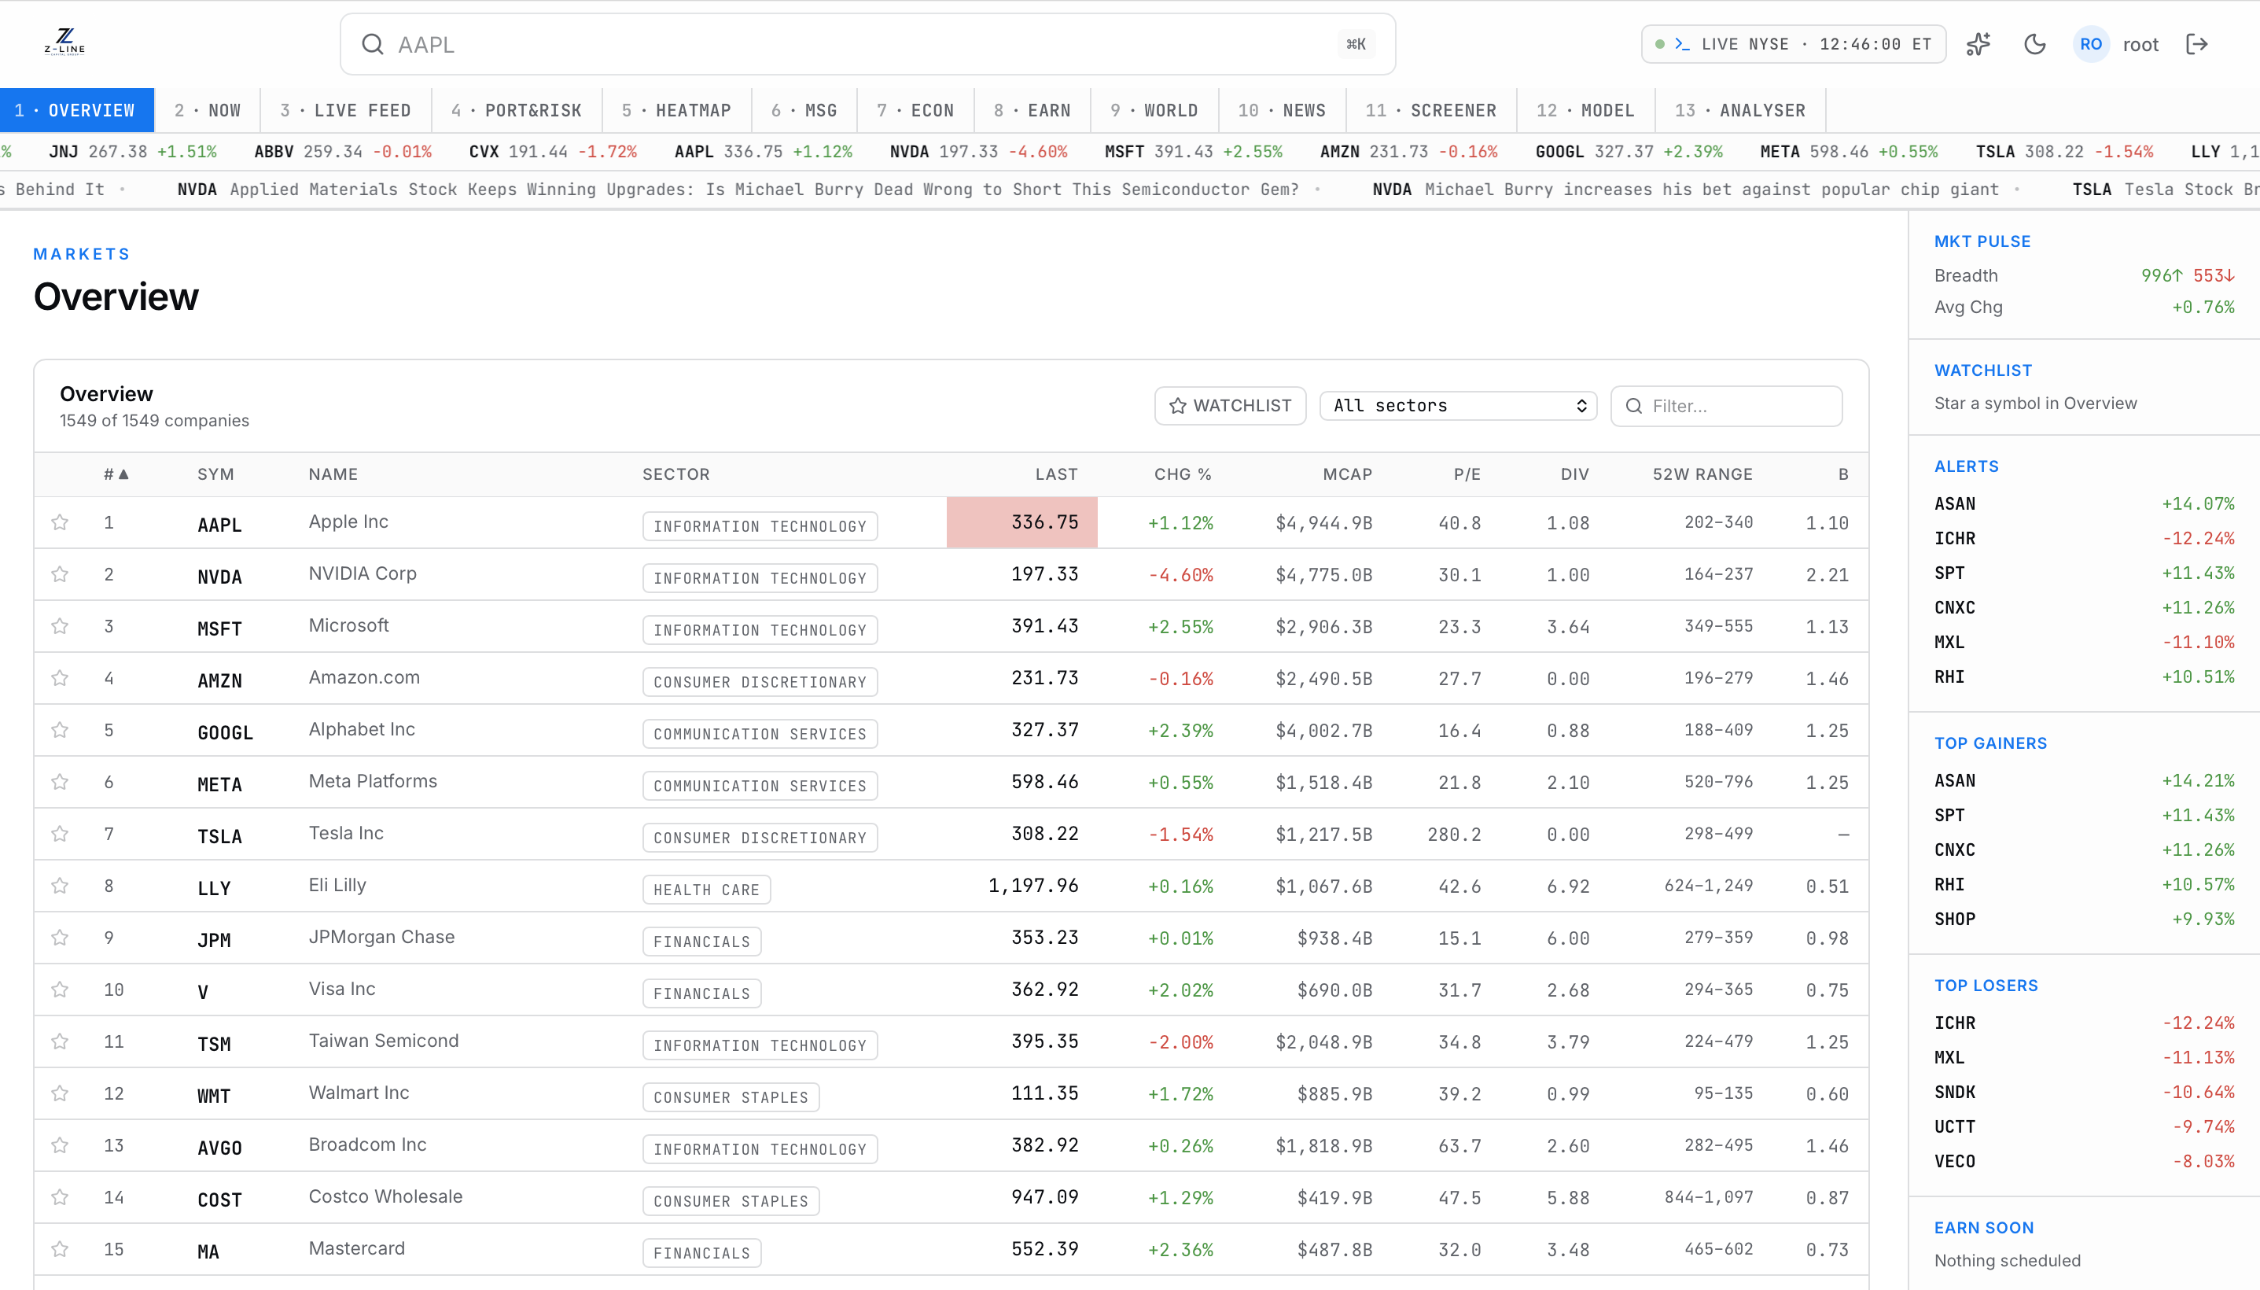Star NVDA row for watchlist

(x=61, y=574)
